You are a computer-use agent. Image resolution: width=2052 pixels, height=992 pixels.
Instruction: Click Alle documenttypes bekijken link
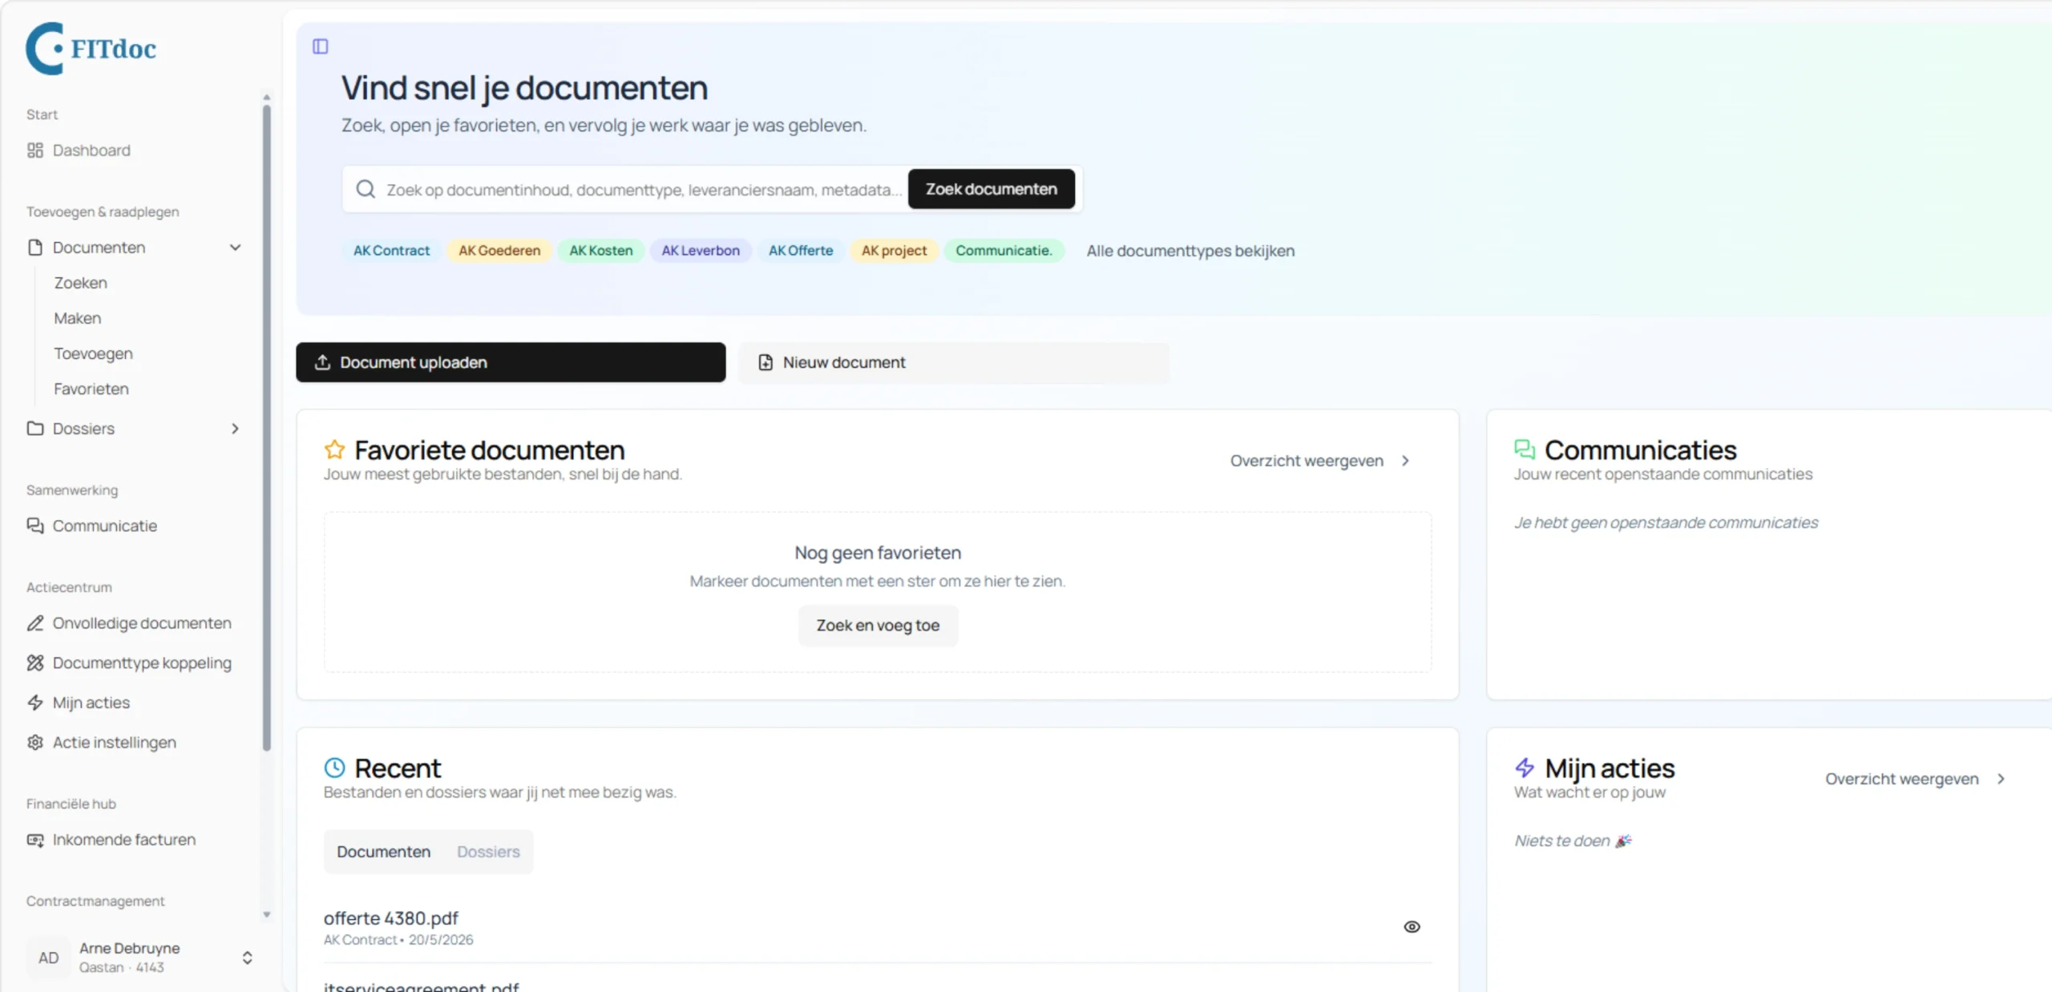click(x=1190, y=251)
